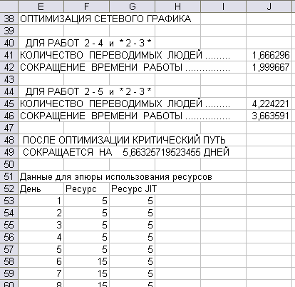
Task: Select column F header
Action: pyautogui.click(x=86, y=6)
